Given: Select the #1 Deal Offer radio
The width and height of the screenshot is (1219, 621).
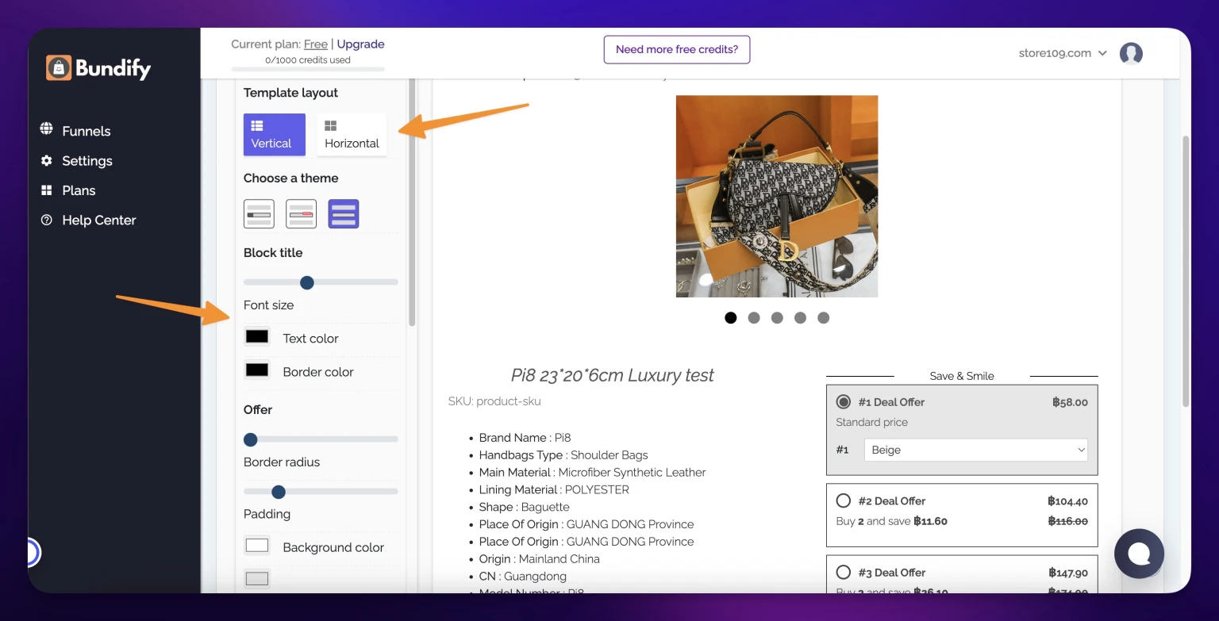Looking at the screenshot, I should pos(844,402).
